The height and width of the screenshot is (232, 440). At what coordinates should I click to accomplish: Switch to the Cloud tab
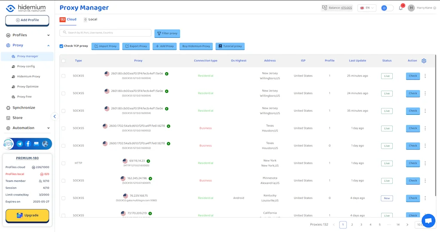point(68,19)
